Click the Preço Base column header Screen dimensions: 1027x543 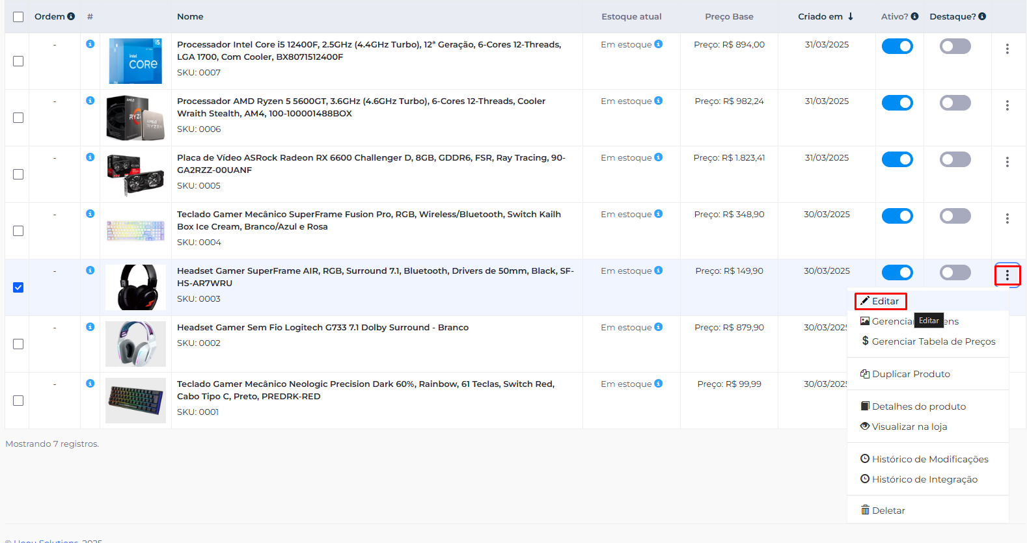pos(729,16)
